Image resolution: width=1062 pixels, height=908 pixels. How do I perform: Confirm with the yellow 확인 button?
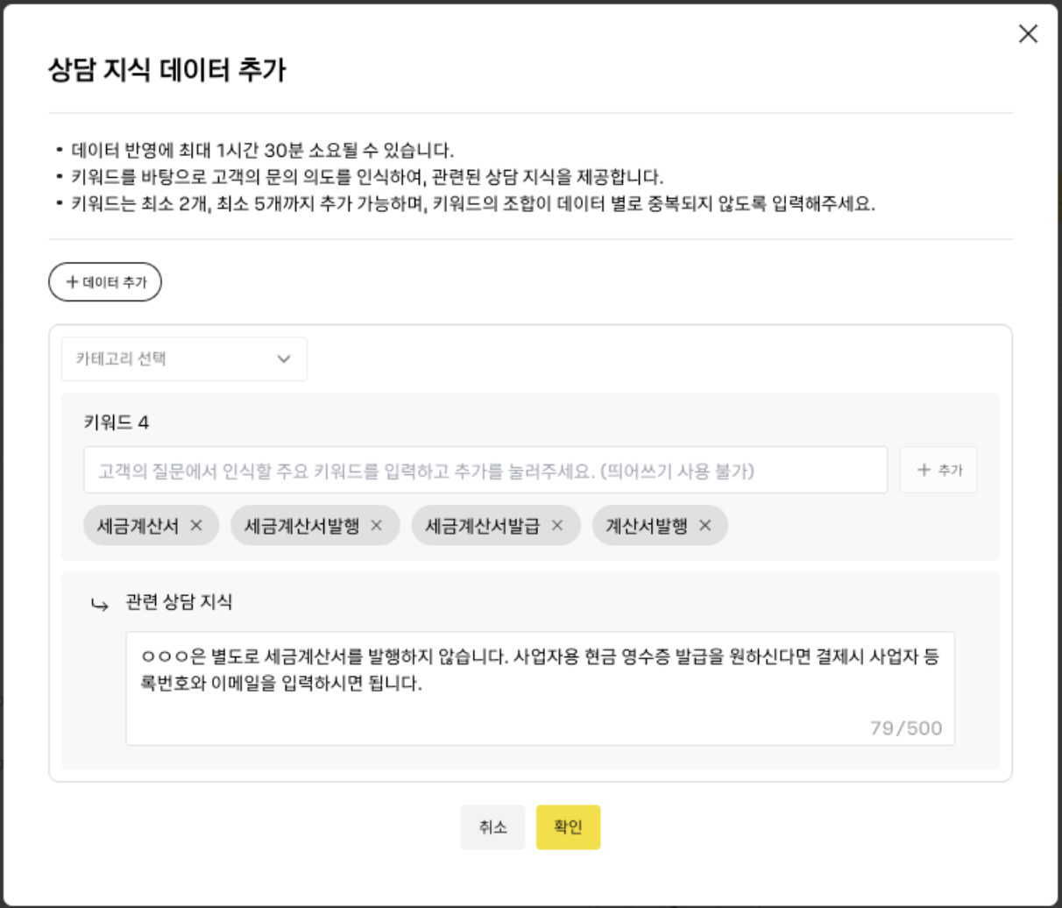point(568,826)
